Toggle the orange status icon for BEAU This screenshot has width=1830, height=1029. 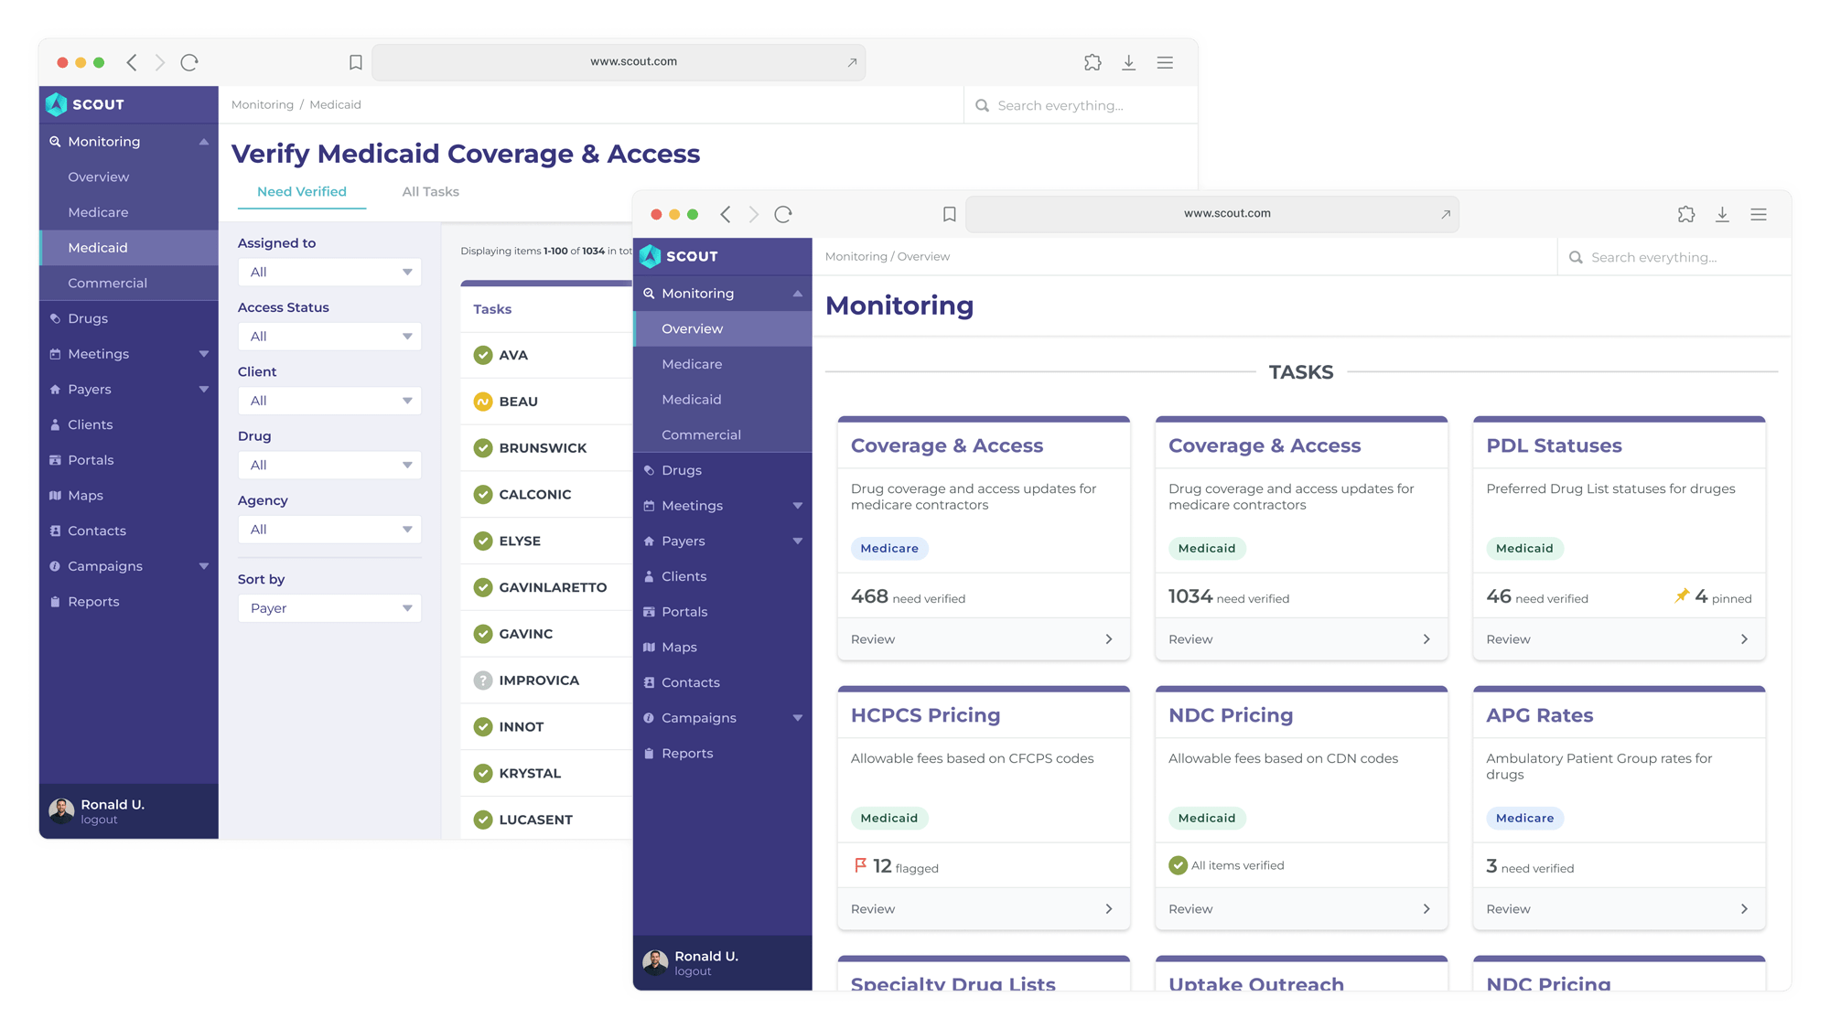point(483,402)
